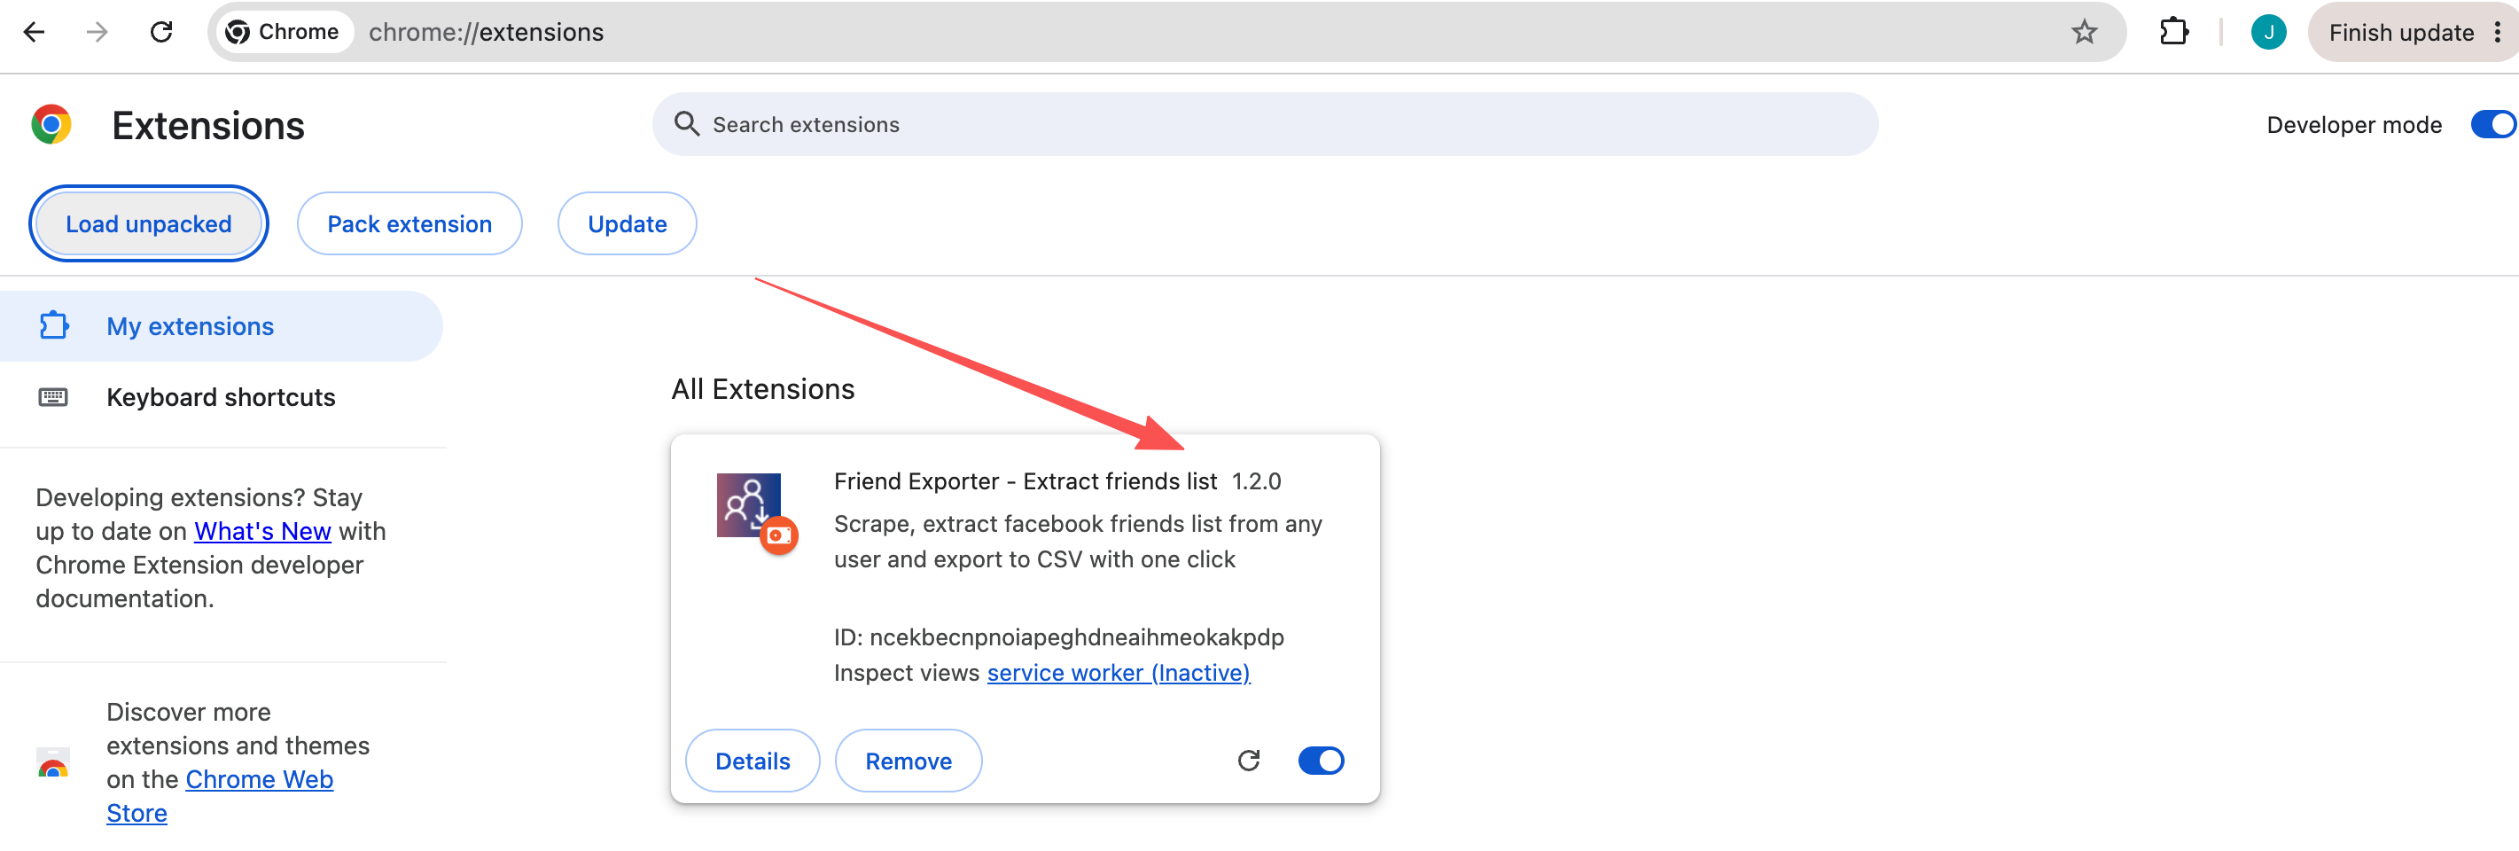The image size is (2519, 851).
Task: Open the J profile avatar
Action: [2269, 32]
